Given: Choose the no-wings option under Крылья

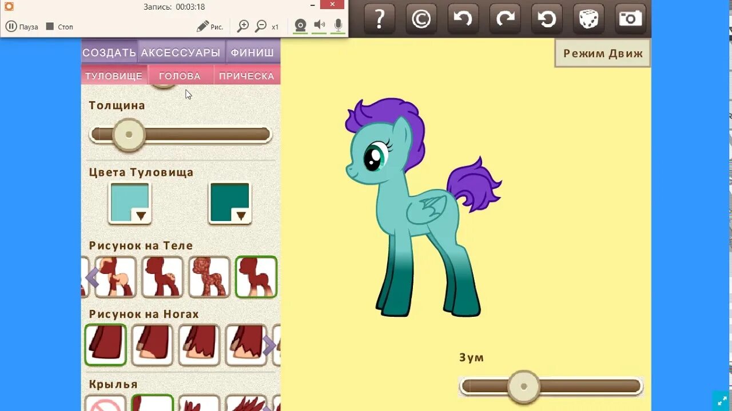Looking at the screenshot, I should pyautogui.click(x=105, y=403).
